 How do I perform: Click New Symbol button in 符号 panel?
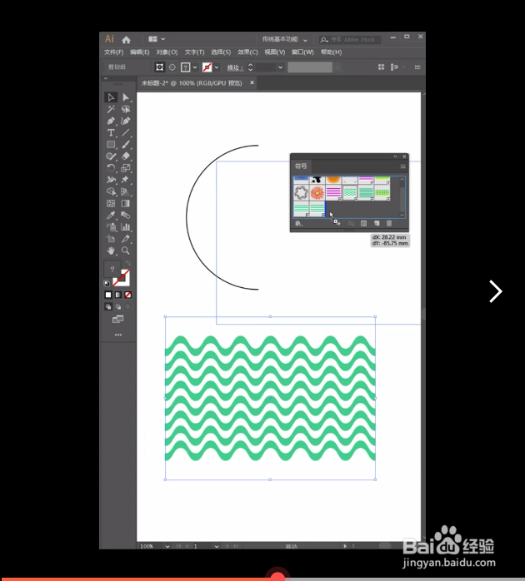pos(377,223)
